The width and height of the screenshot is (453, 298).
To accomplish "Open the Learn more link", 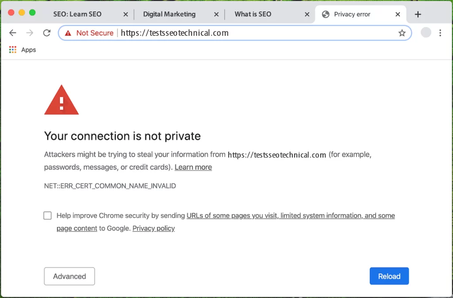I will click(193, 167).
